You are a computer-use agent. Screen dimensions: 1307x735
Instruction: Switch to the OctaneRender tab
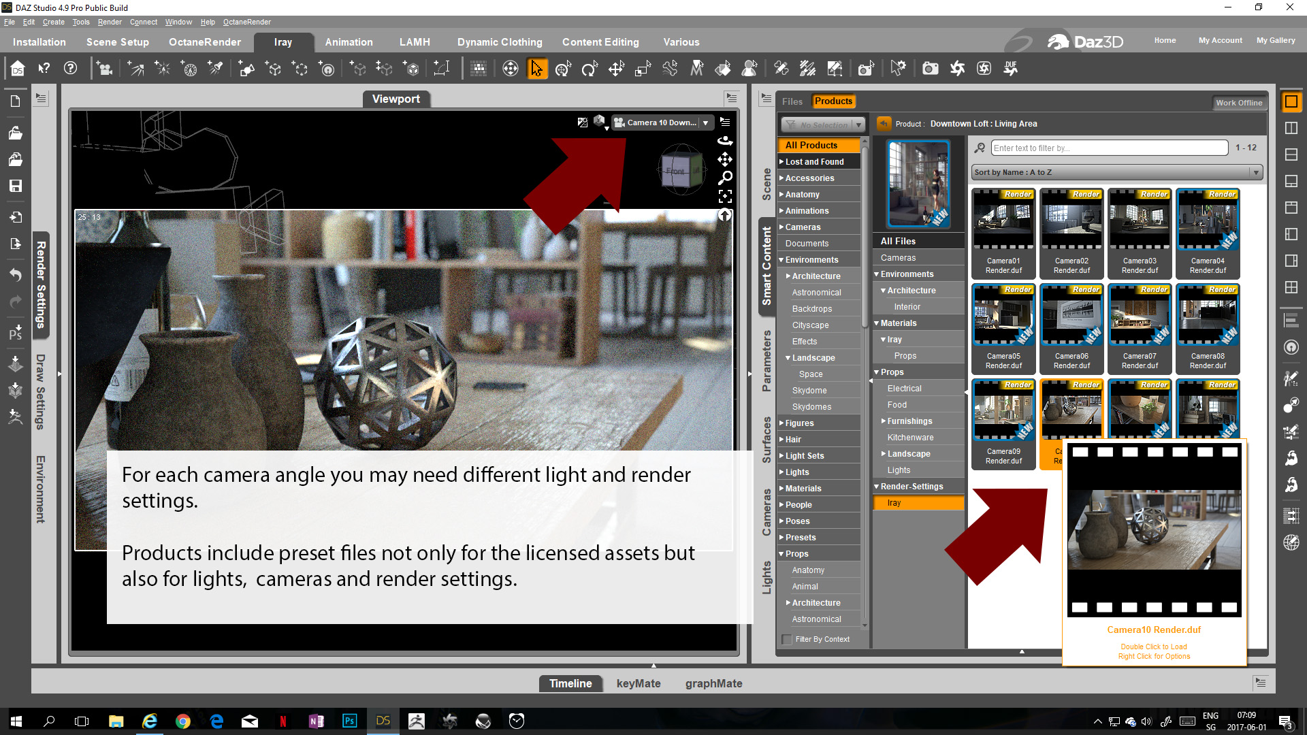point(204,42)
